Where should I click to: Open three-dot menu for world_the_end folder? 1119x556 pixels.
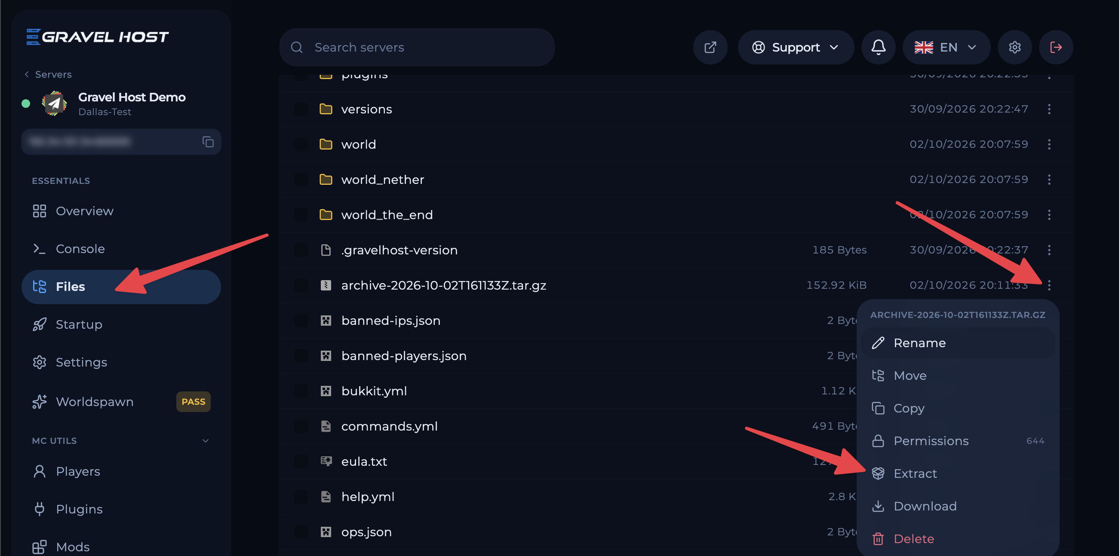click(x=1049, y=214)
